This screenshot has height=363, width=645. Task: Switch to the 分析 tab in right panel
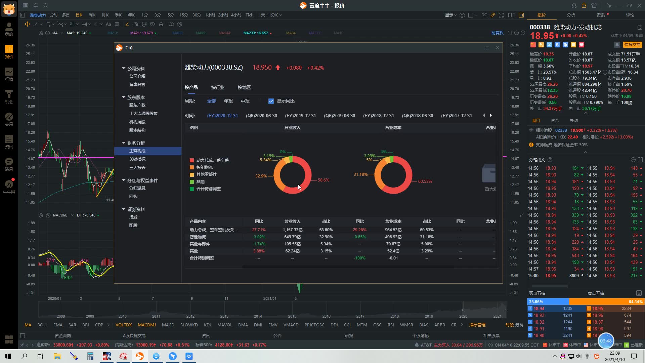[x=571, y=15]
